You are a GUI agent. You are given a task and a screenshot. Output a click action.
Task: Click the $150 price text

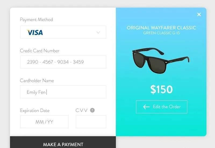[x=162, y=89]
